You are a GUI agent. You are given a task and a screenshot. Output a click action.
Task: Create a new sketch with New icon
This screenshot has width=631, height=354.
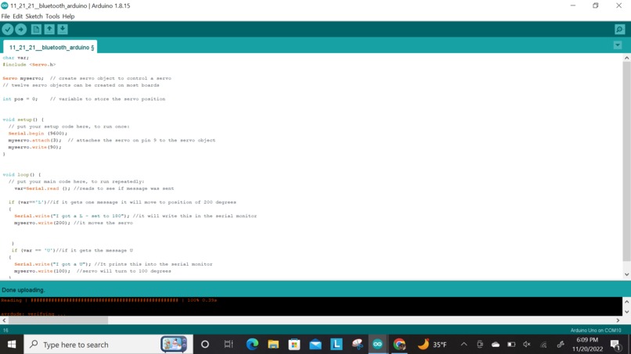(x=36, y=30)
